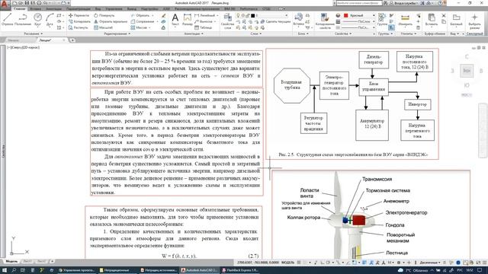
Task: Select the Dimension (Размер) tool
Action: (188, 19)
